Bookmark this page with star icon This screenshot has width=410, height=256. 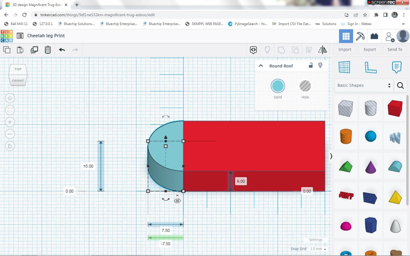click(365, 15)
